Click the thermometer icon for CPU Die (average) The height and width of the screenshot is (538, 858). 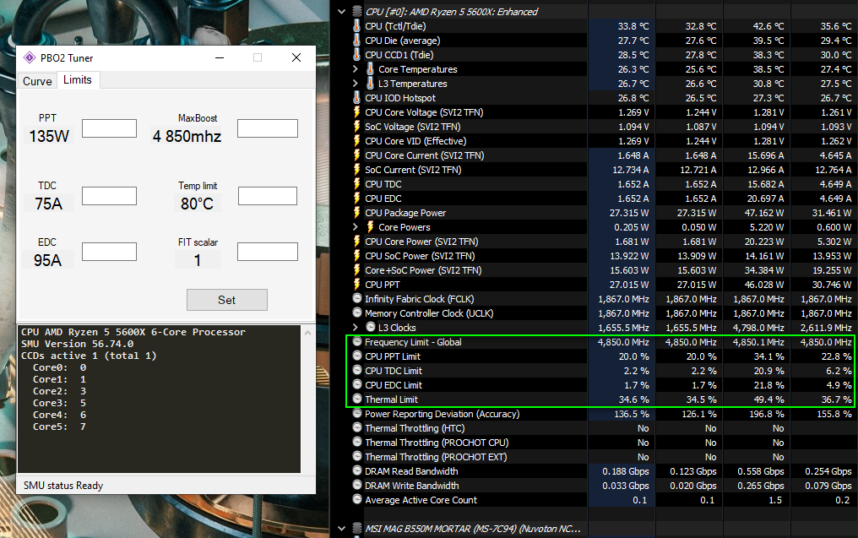click(356, 40)
